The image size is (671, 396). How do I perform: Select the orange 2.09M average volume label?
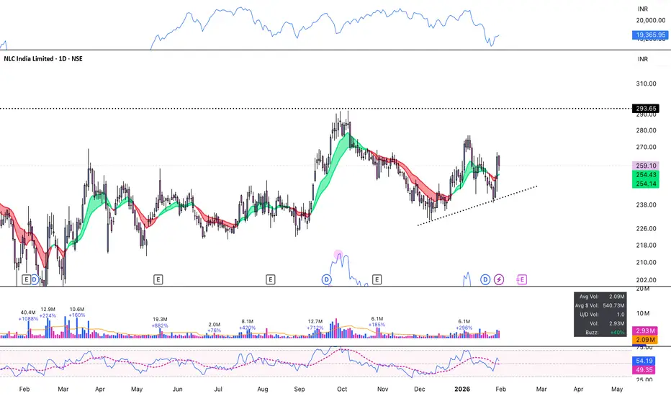point(645,340)
